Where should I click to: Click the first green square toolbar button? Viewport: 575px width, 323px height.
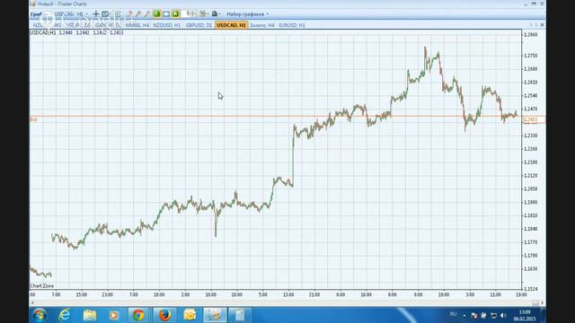156,14
